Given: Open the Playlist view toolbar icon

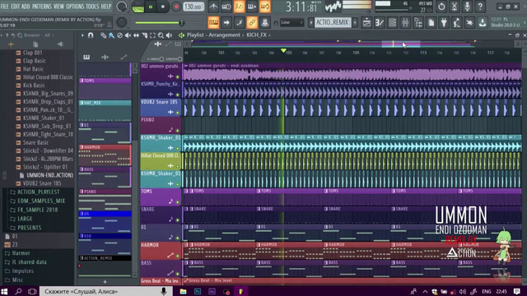Looking at the screenshot, I should tap(366, 22).
